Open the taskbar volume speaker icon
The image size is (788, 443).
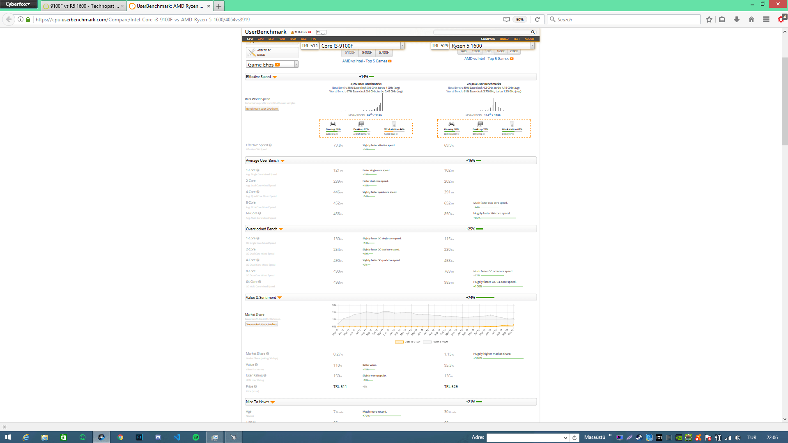coord(738,438)
